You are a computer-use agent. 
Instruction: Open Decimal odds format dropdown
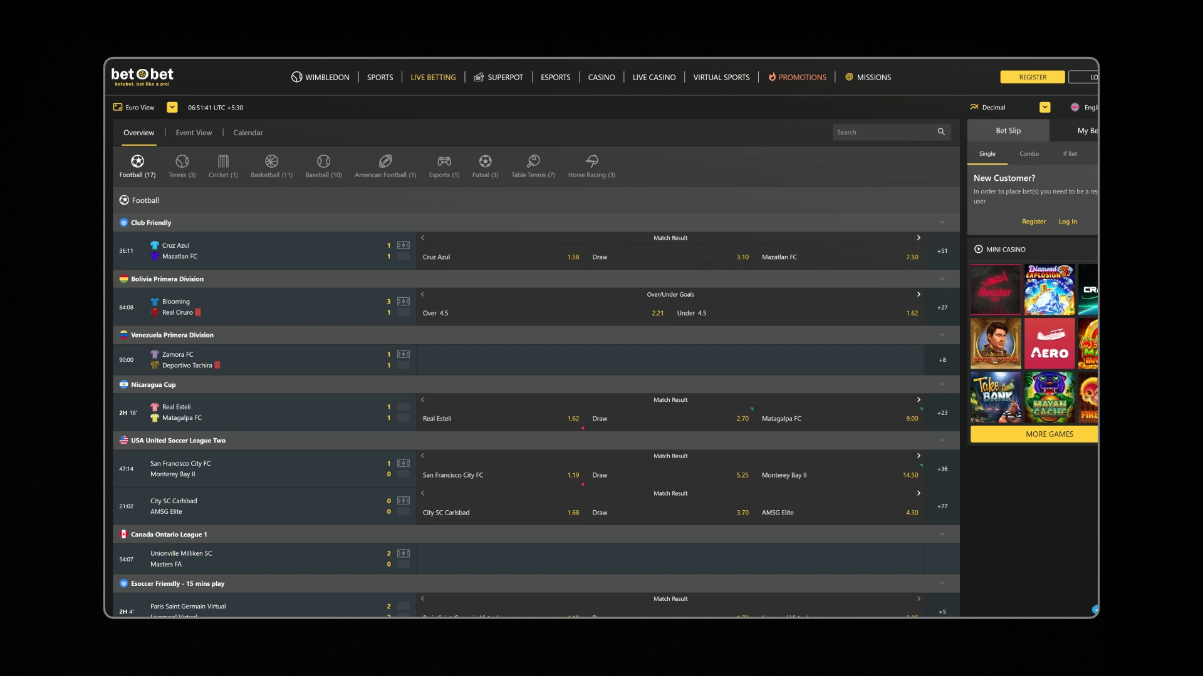pyautogui.click(x=1044, y=107)
